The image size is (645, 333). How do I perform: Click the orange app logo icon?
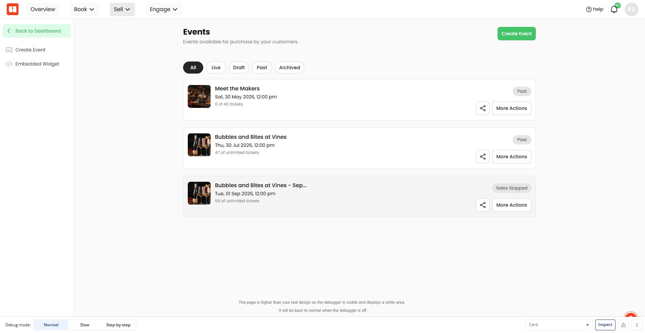pyautogui.click(x=12, y=9)
